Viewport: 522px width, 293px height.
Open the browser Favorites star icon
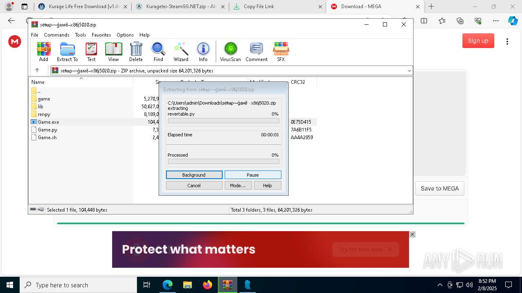442,21
